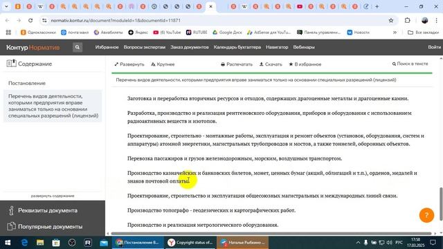Switch to Copyright status taskbar window

[x=191, y=243]
